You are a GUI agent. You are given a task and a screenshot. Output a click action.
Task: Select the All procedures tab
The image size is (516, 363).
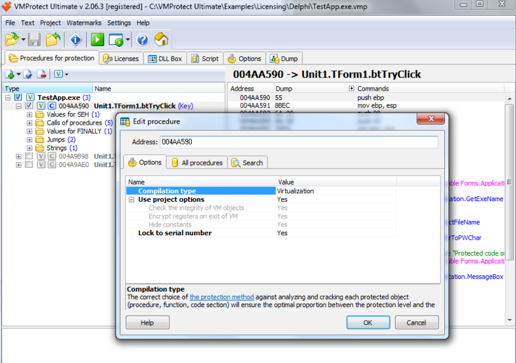[197, 162]
